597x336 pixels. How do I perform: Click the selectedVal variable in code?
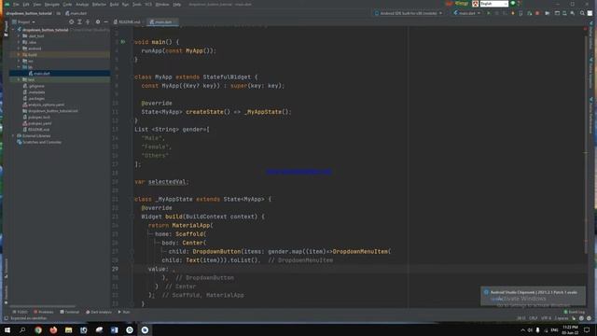click(166, 182)
